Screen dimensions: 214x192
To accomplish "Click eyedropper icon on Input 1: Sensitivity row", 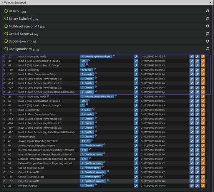I will (x=197, y=70).
